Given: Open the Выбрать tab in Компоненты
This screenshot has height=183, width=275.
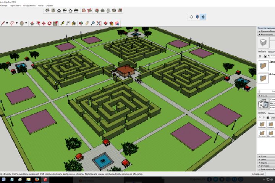Looking at the screenshot, I should click(262, 52).
